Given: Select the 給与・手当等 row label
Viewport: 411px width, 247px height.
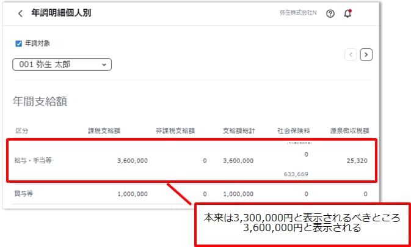Looking at the screenshot, I should point(33,161).
